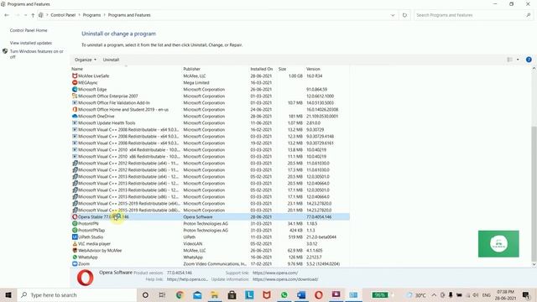The height and width of the screenshot is (302, 537).
Task: Select Microsoft Office File Validation Add-In row
Action: [211, 102]
